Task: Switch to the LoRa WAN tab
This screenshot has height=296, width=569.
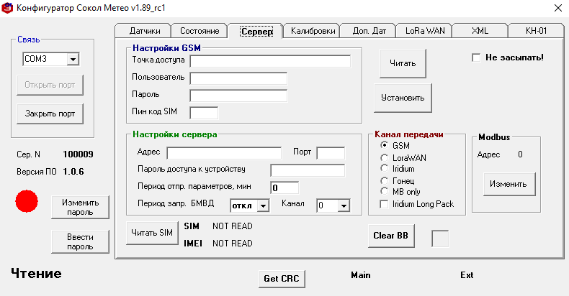Action: [x=425, y=31]
